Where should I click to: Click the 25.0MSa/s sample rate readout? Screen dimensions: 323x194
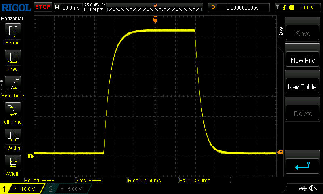(x=94, y=5)
